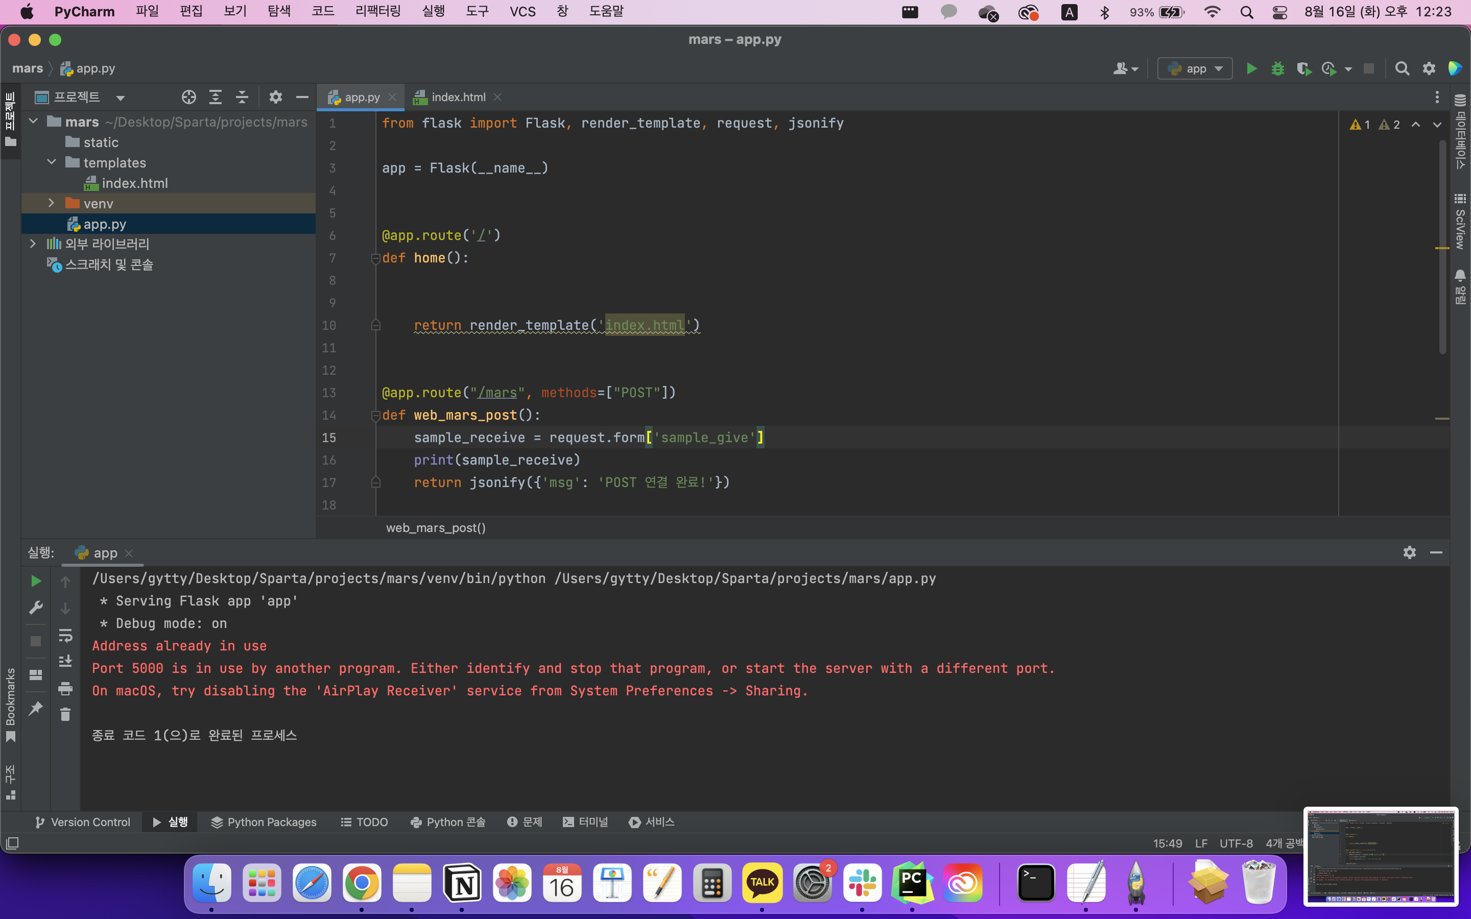Toggle the SciView tool window
1471x919 pixels.
point(1460,221)
